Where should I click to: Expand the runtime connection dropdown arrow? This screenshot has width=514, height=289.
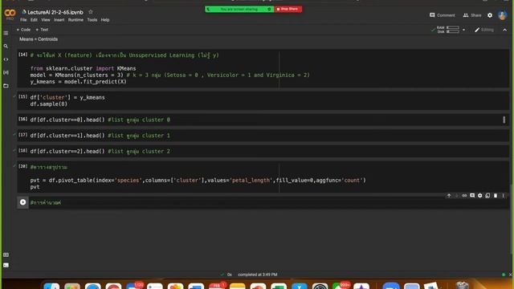(x=464, y=30)
